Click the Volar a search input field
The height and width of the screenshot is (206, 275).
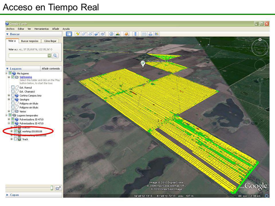tap(28, 56)
